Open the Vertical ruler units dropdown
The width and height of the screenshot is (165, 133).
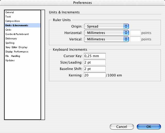(106, 39)
